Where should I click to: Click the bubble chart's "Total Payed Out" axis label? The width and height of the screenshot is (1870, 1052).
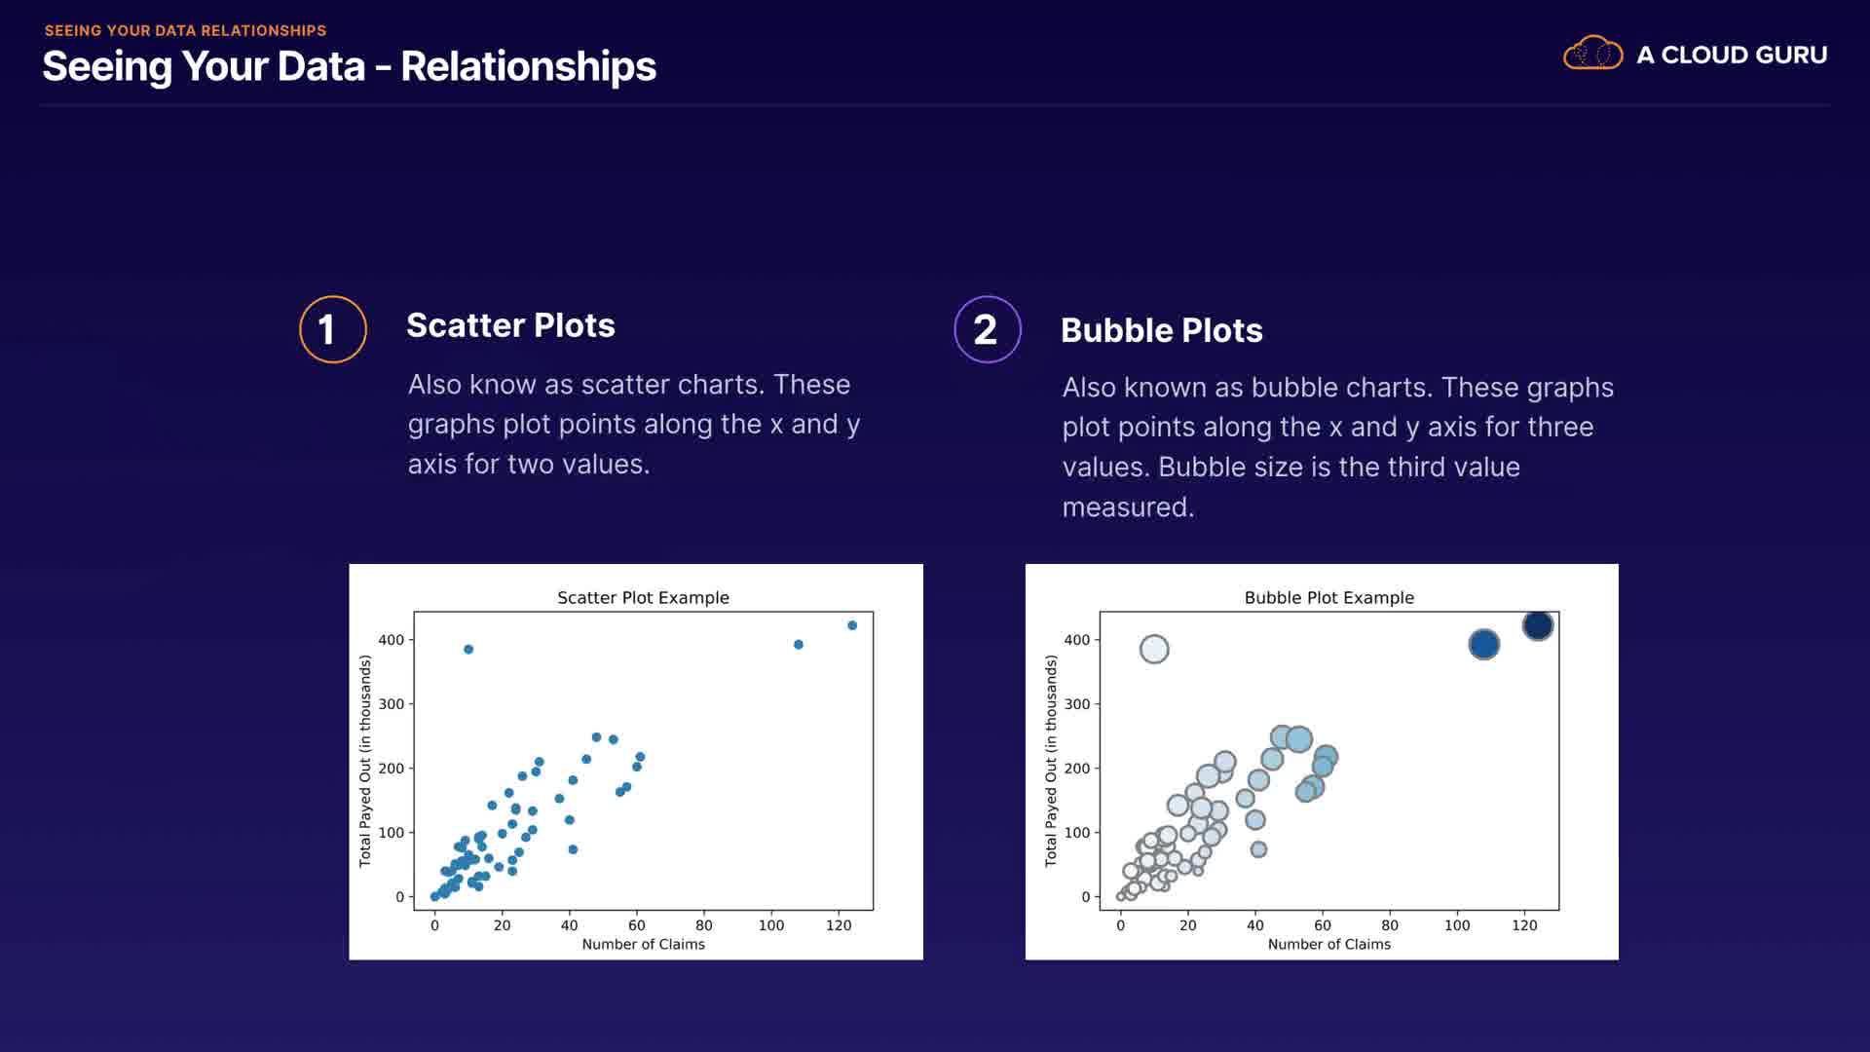1051,761
